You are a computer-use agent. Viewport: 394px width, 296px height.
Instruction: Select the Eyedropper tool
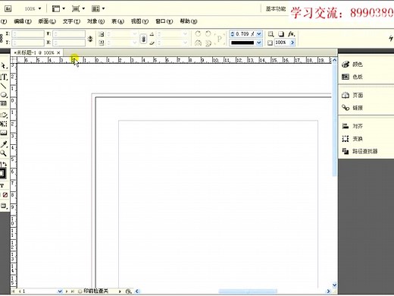(x=4, y=144)
